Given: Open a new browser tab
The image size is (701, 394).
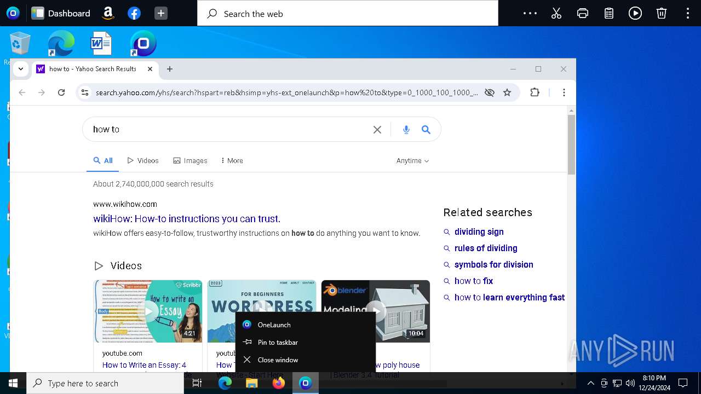Looking at the screenshot, I should (170, 69).
